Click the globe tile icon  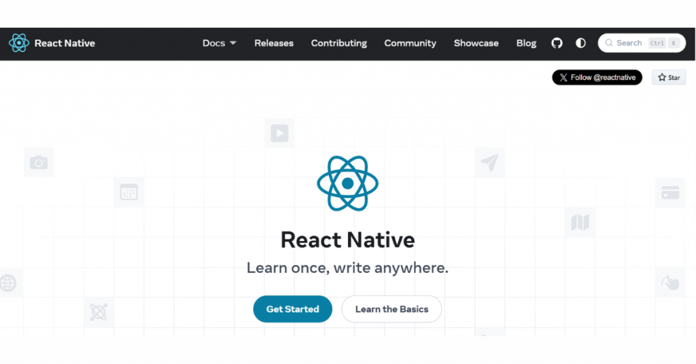tap(8, 283)
